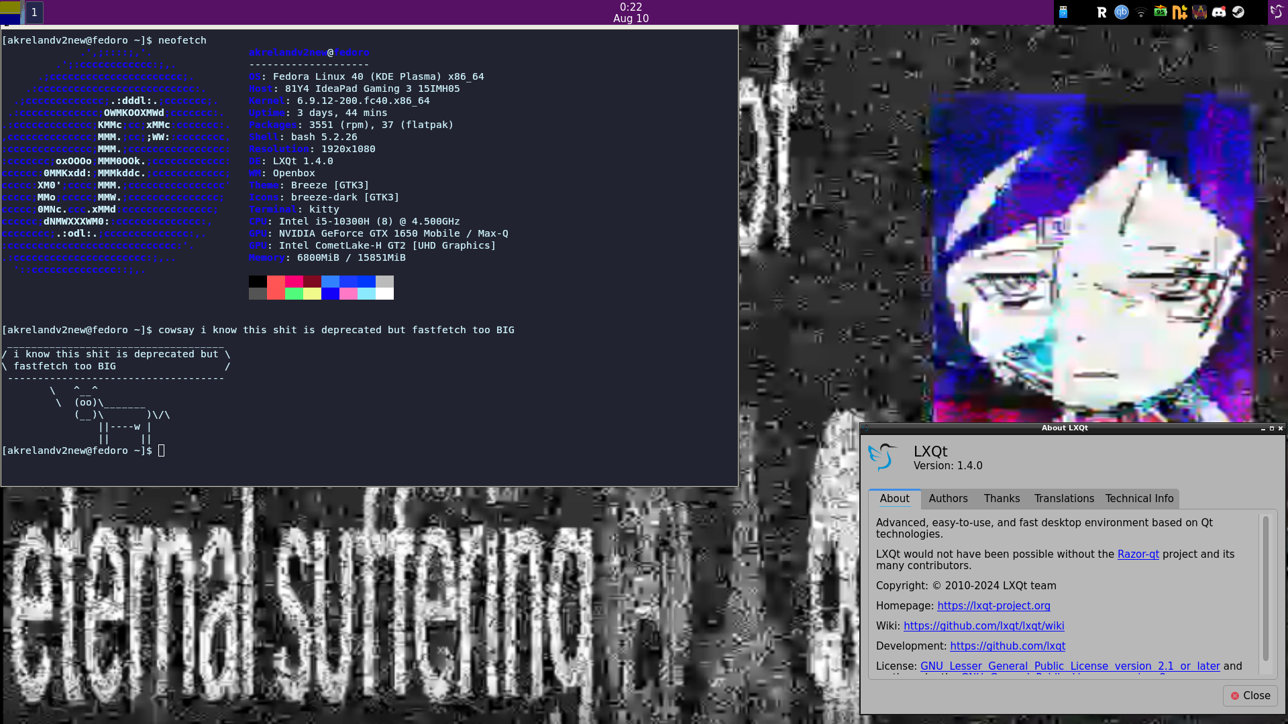Open qBittorrent from the system tray
This screenshot has height=724, width=1288.
[1122, 12]
